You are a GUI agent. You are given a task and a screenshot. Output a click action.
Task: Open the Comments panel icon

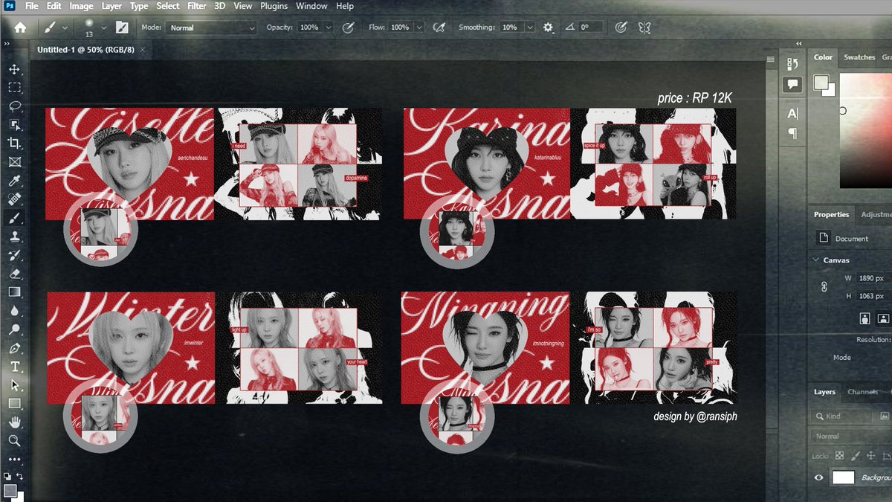click(793, 85)
